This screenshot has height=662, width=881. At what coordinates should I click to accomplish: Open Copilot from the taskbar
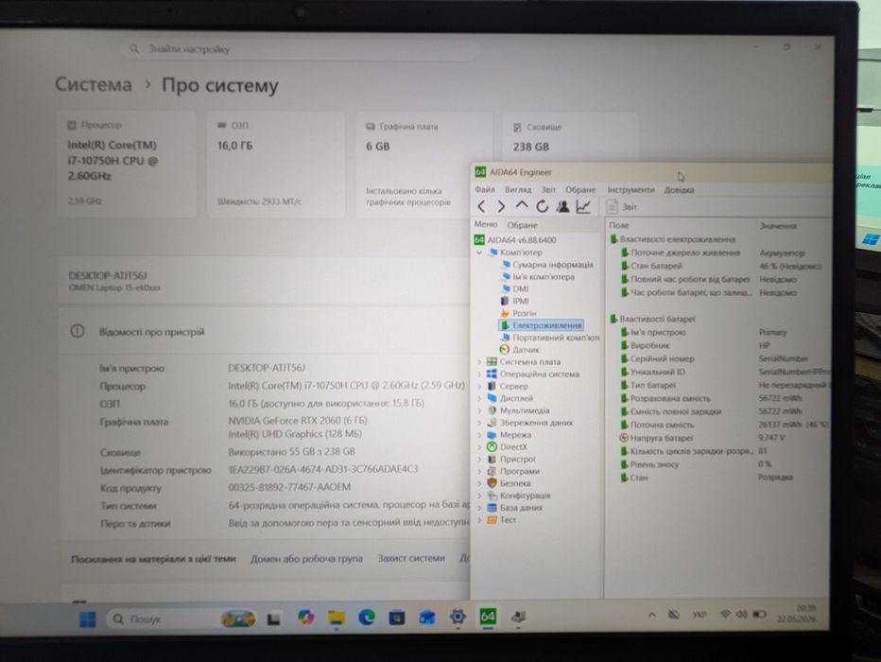(x=305, y=618)
